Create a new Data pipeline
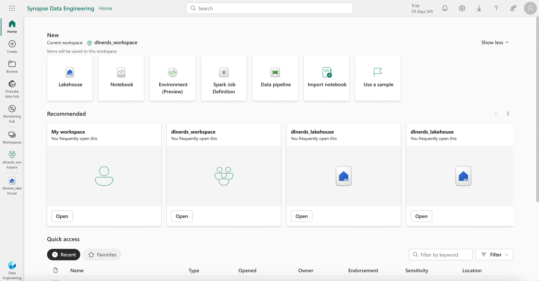Image resolution: width=539 pixels, height=281 pixels. point(275,78)
